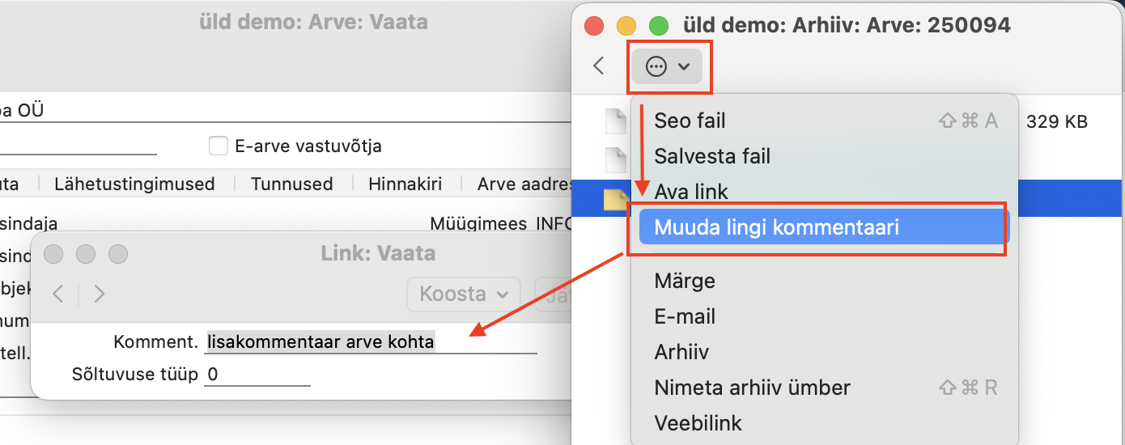The image size is (1125, 445).
Task: Click the yellow folder icon in list
Action: pyautogui.click(x=617, y=198)
